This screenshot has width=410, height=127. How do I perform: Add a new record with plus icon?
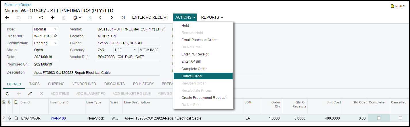pyautogui.click(x=52, y=18)
